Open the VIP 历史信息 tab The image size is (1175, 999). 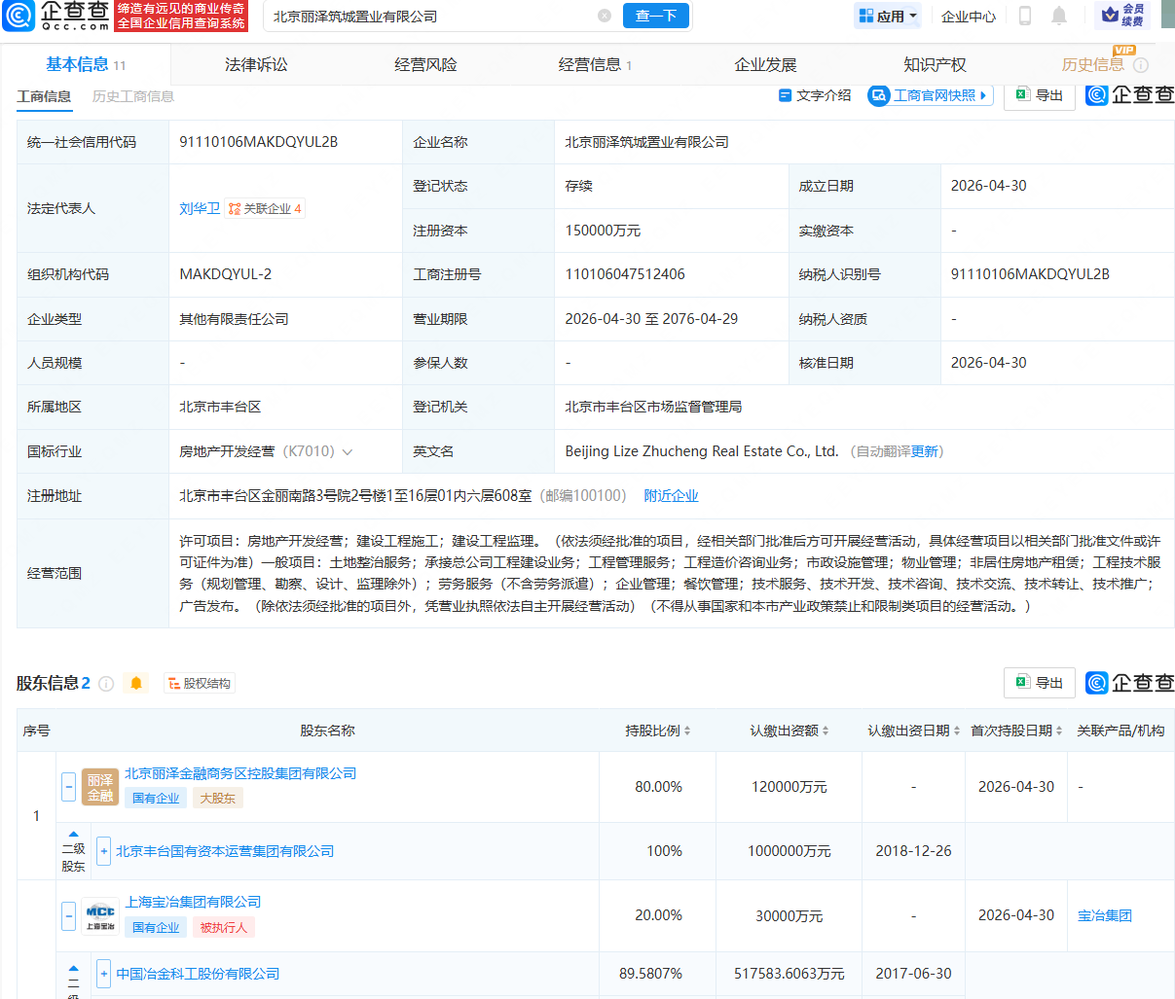pos(1092,64)
